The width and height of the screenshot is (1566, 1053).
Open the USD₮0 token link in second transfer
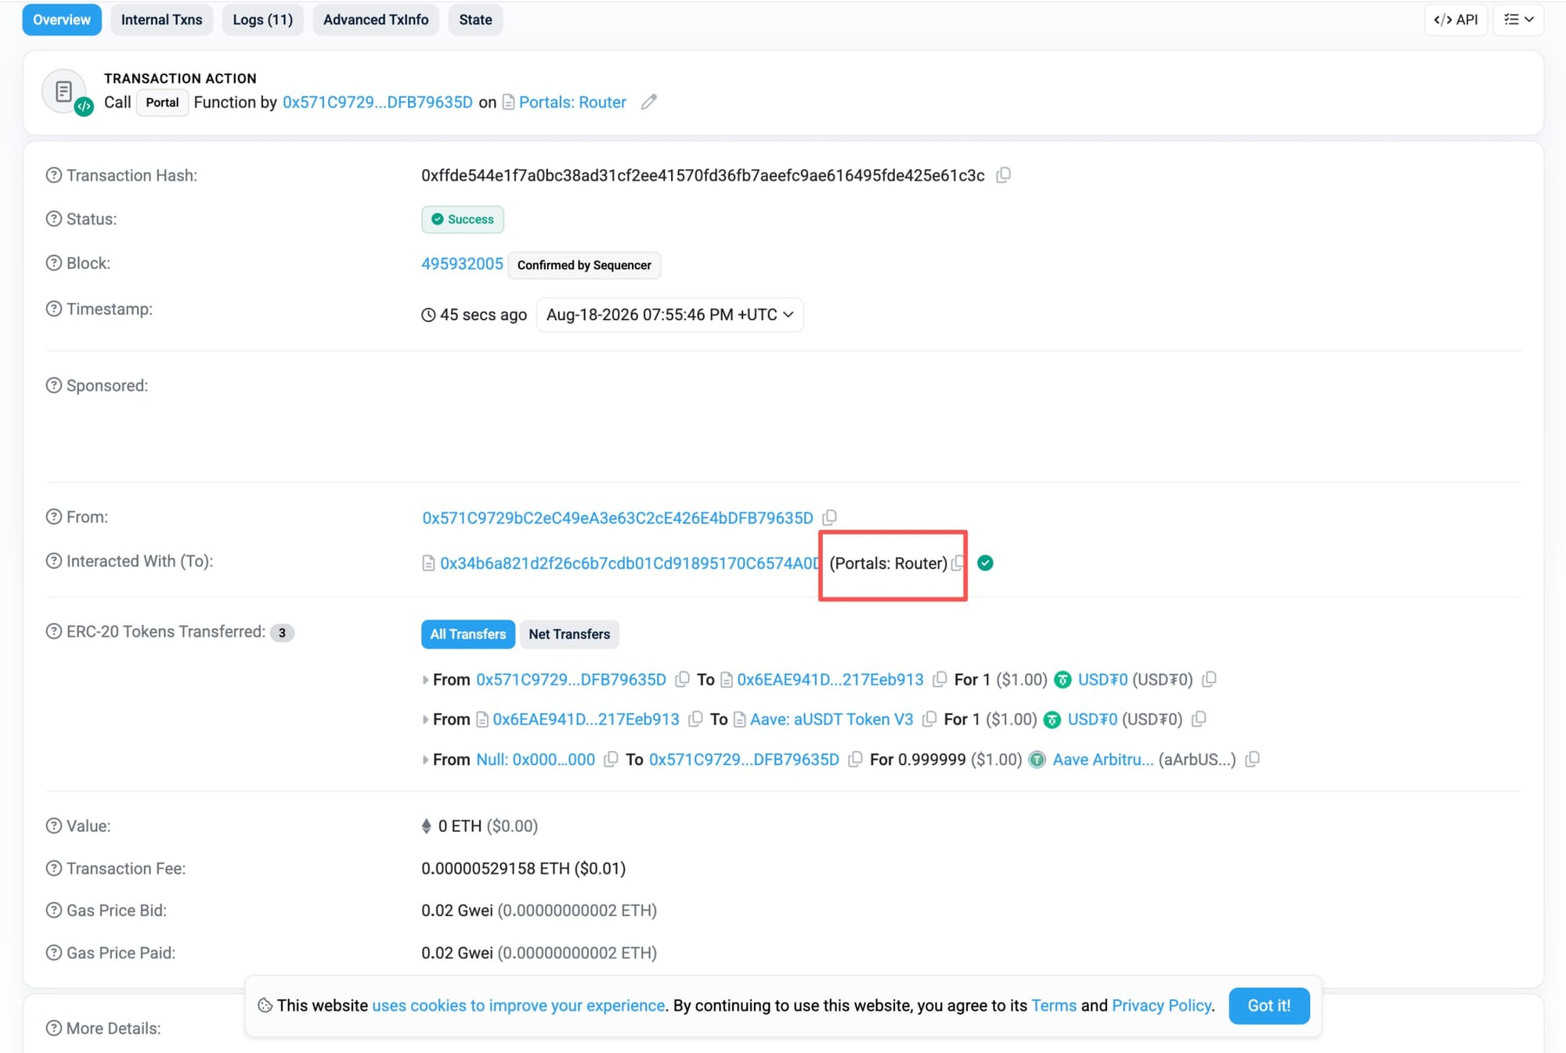[1092, 719]
